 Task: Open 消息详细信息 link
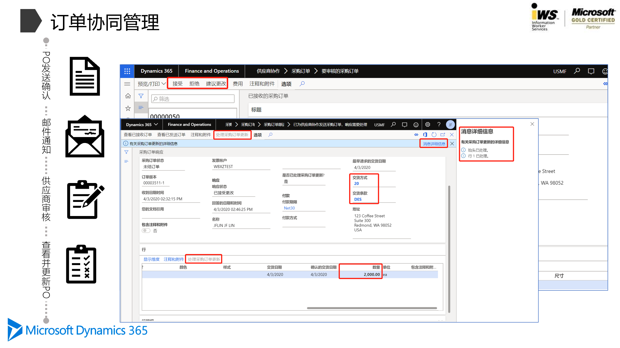click(x=434, y=144)
